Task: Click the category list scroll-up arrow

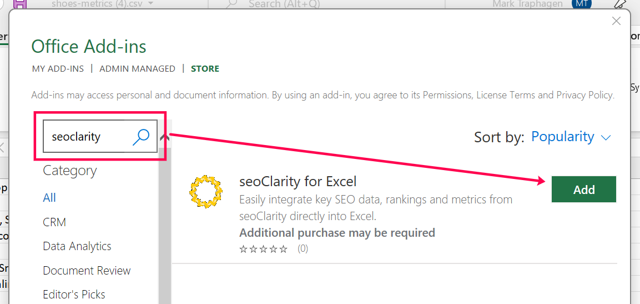Action: coord(165,137)
